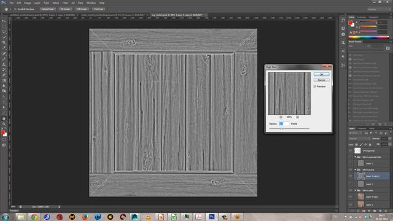The height and width of the screenshot is (221, 393).
Task: Open the Hand tool preset picker arrow
Action: 10,9
